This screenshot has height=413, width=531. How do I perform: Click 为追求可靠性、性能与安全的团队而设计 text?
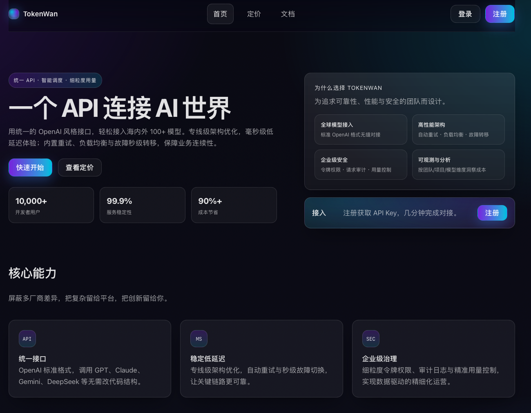click(382, 101)
